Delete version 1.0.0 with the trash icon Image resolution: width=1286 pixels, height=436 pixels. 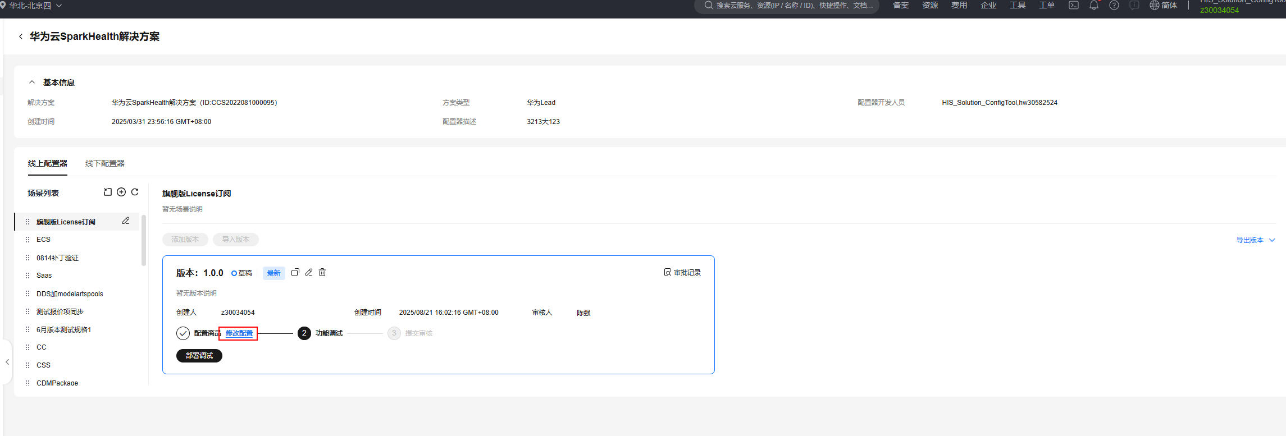point(322,272)
